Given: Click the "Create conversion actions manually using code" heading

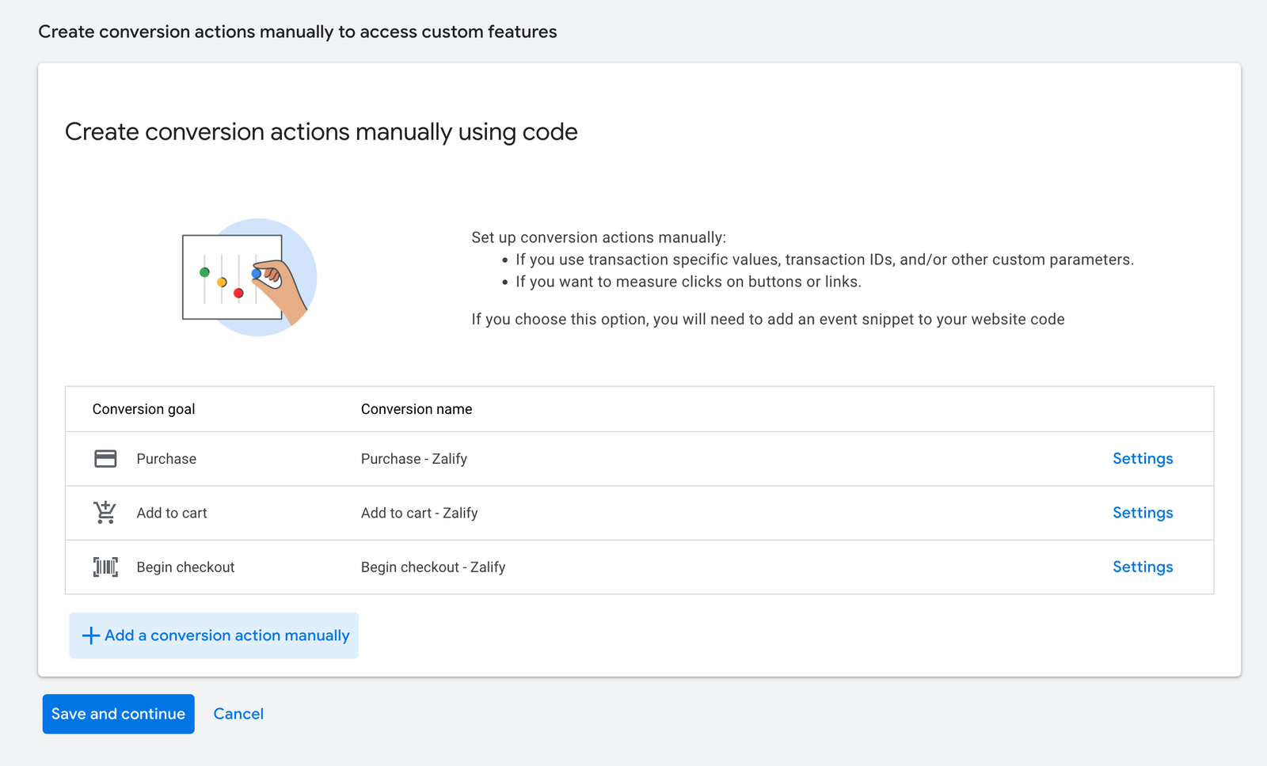Looking at the screenshot, I should tap(321, 131).
